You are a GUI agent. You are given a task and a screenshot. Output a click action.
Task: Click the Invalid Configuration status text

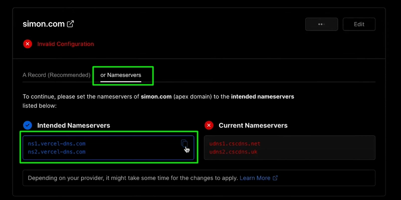coord(66,44)
